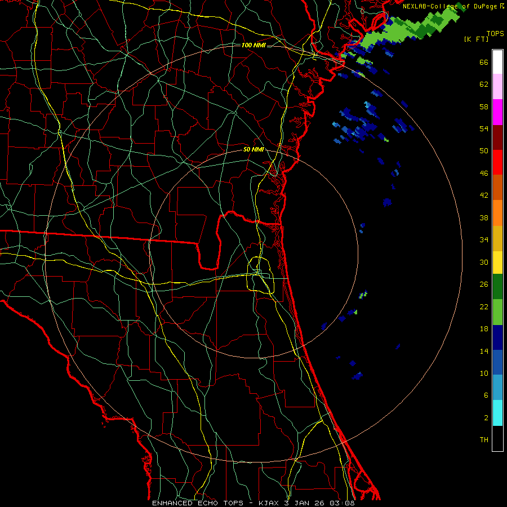This screenshot has width=507, height=507.
Task: Click the white swatch in the tops legend
Action: (x=497, y=61)
